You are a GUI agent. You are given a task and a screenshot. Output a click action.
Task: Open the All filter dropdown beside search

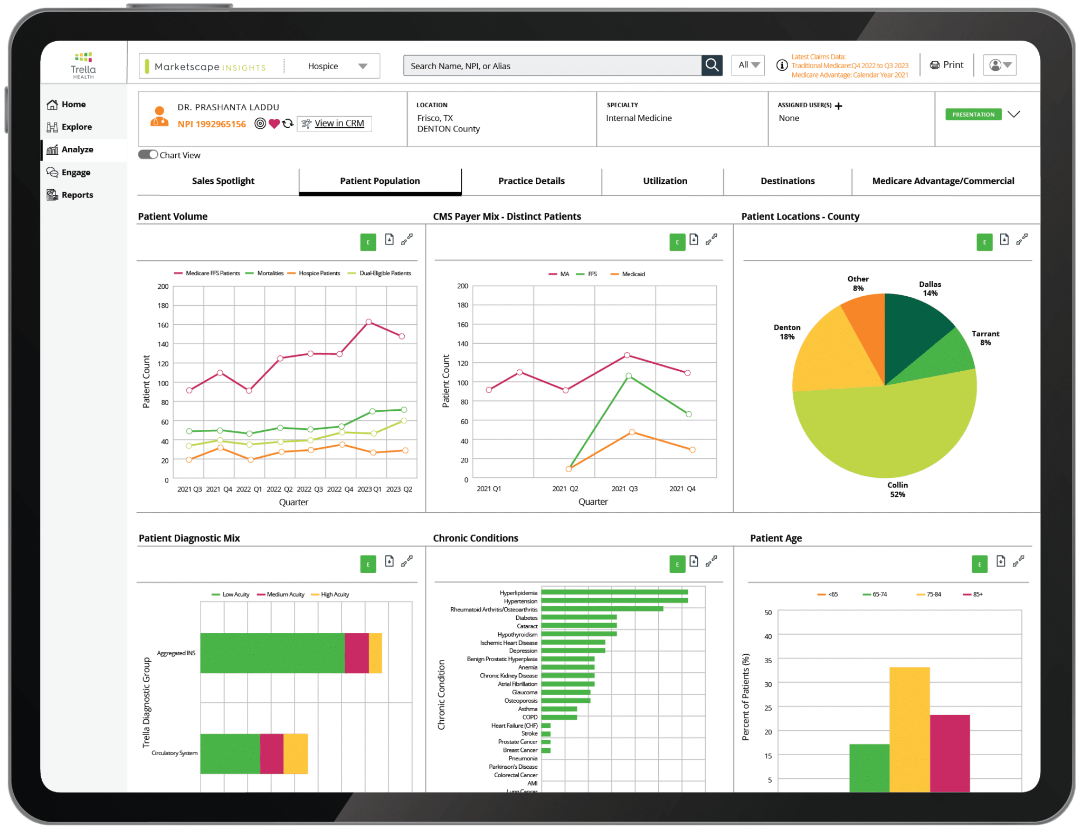point(747,65)
